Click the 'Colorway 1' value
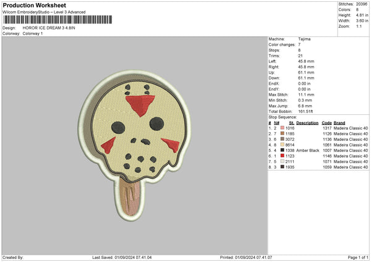371x262 pixels. (33, 33)
